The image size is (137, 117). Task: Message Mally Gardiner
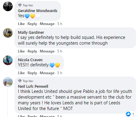(x=47, y=51)
